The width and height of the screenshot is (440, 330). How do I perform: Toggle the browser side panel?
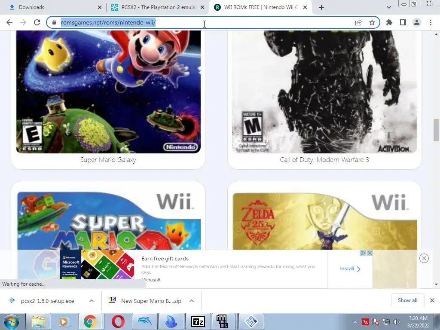point(403,22)
